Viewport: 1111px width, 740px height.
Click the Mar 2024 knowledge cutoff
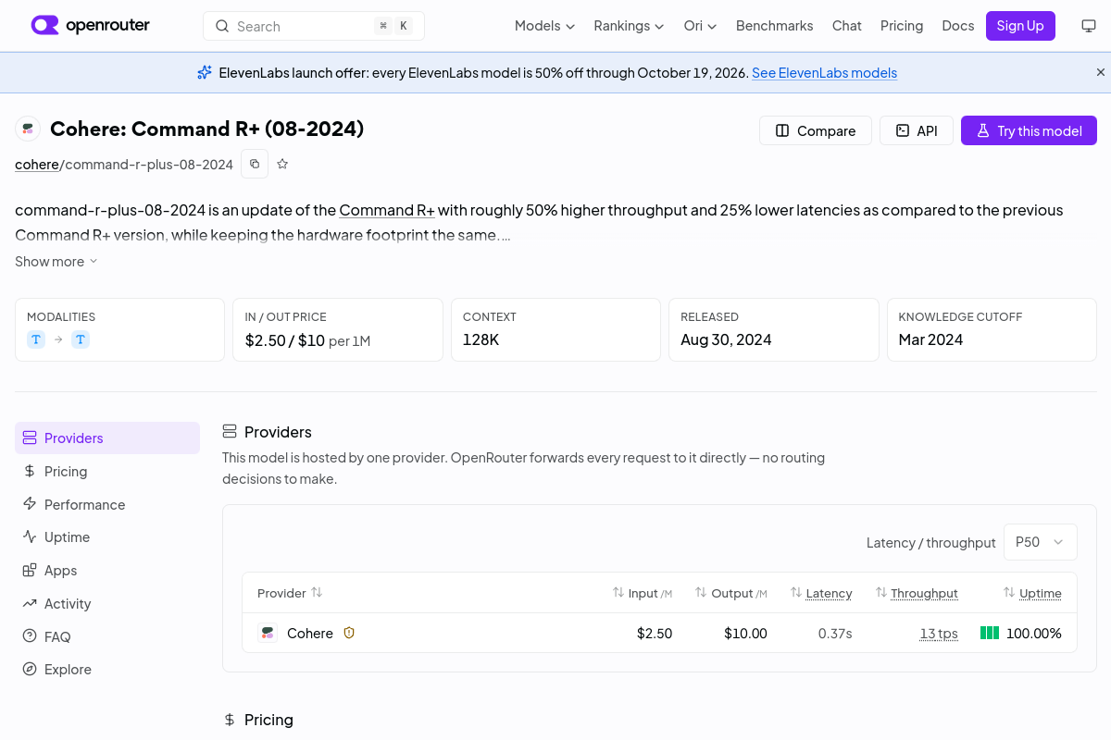coord(930,339)
